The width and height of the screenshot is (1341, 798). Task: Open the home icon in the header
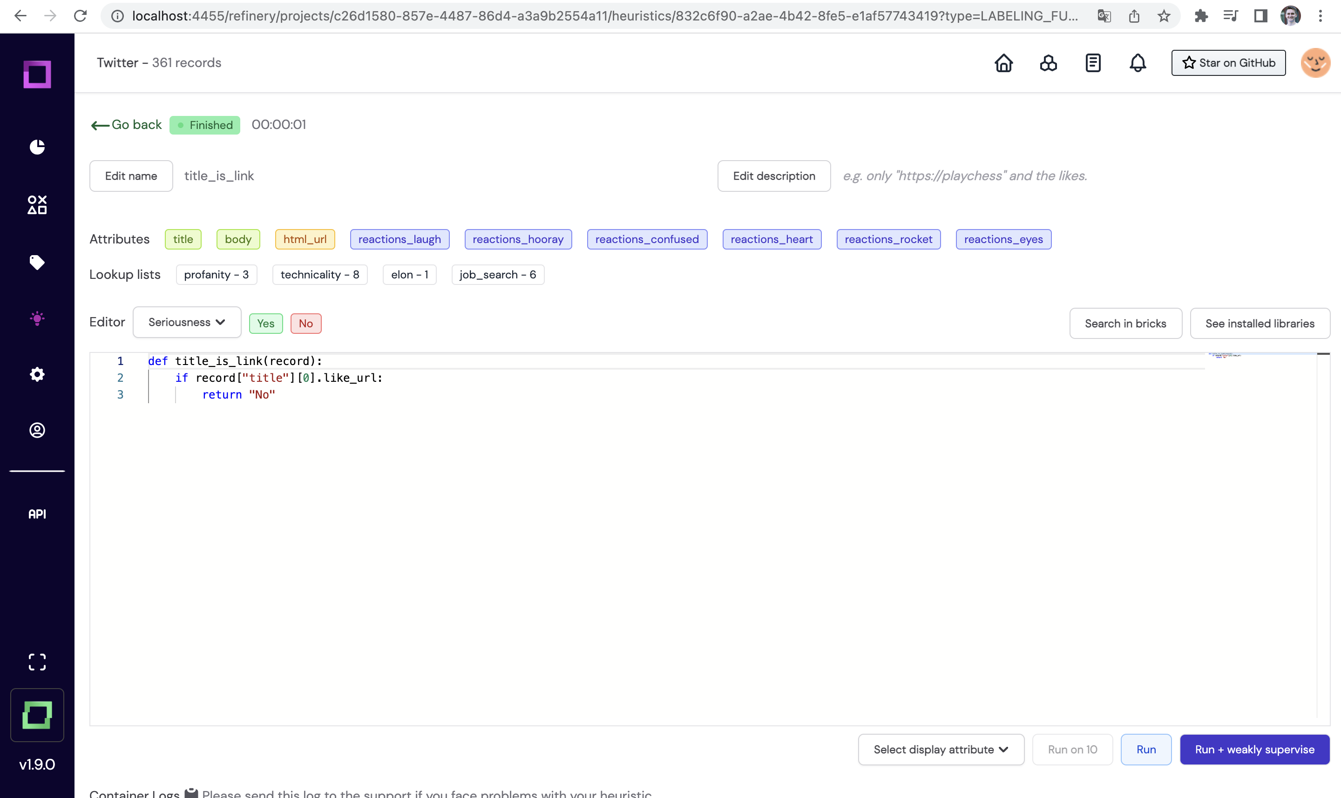tap(1003, 63)
